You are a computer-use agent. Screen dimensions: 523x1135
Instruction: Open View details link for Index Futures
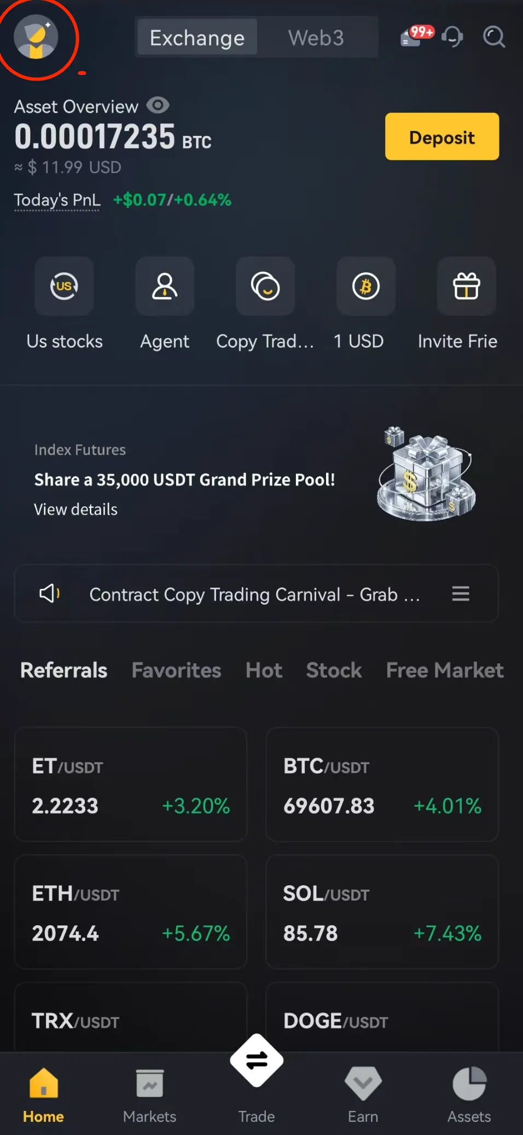click(75, 509)
